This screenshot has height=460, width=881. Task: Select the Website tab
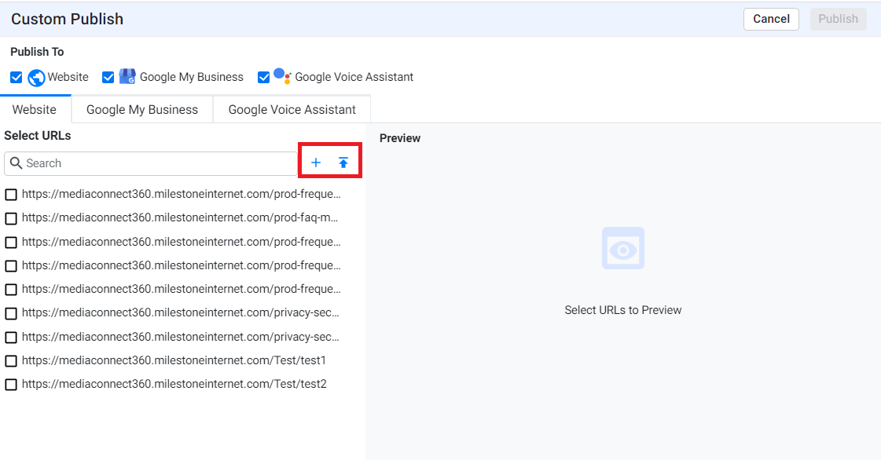(x=35, y=109)
